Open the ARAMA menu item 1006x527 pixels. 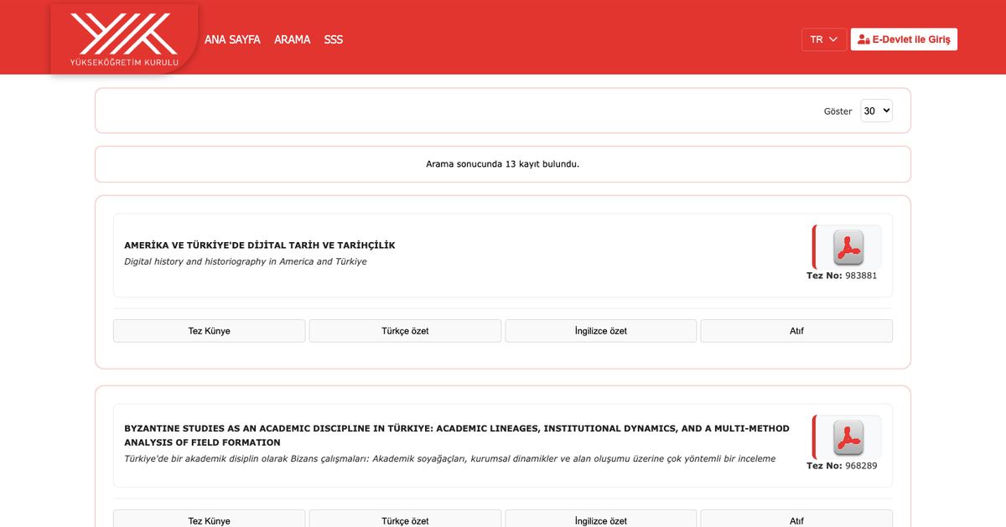[292, 39]
